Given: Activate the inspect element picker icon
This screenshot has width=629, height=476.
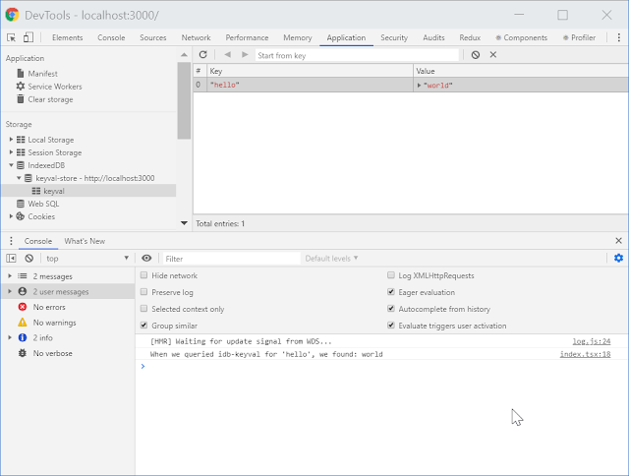Looking at the screenshot, I should point(11,37).
